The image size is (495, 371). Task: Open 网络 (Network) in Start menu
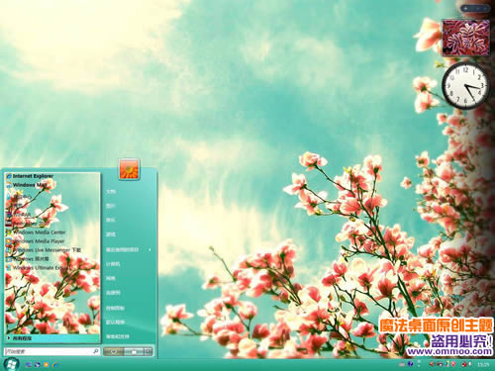[x=111, y=278]
